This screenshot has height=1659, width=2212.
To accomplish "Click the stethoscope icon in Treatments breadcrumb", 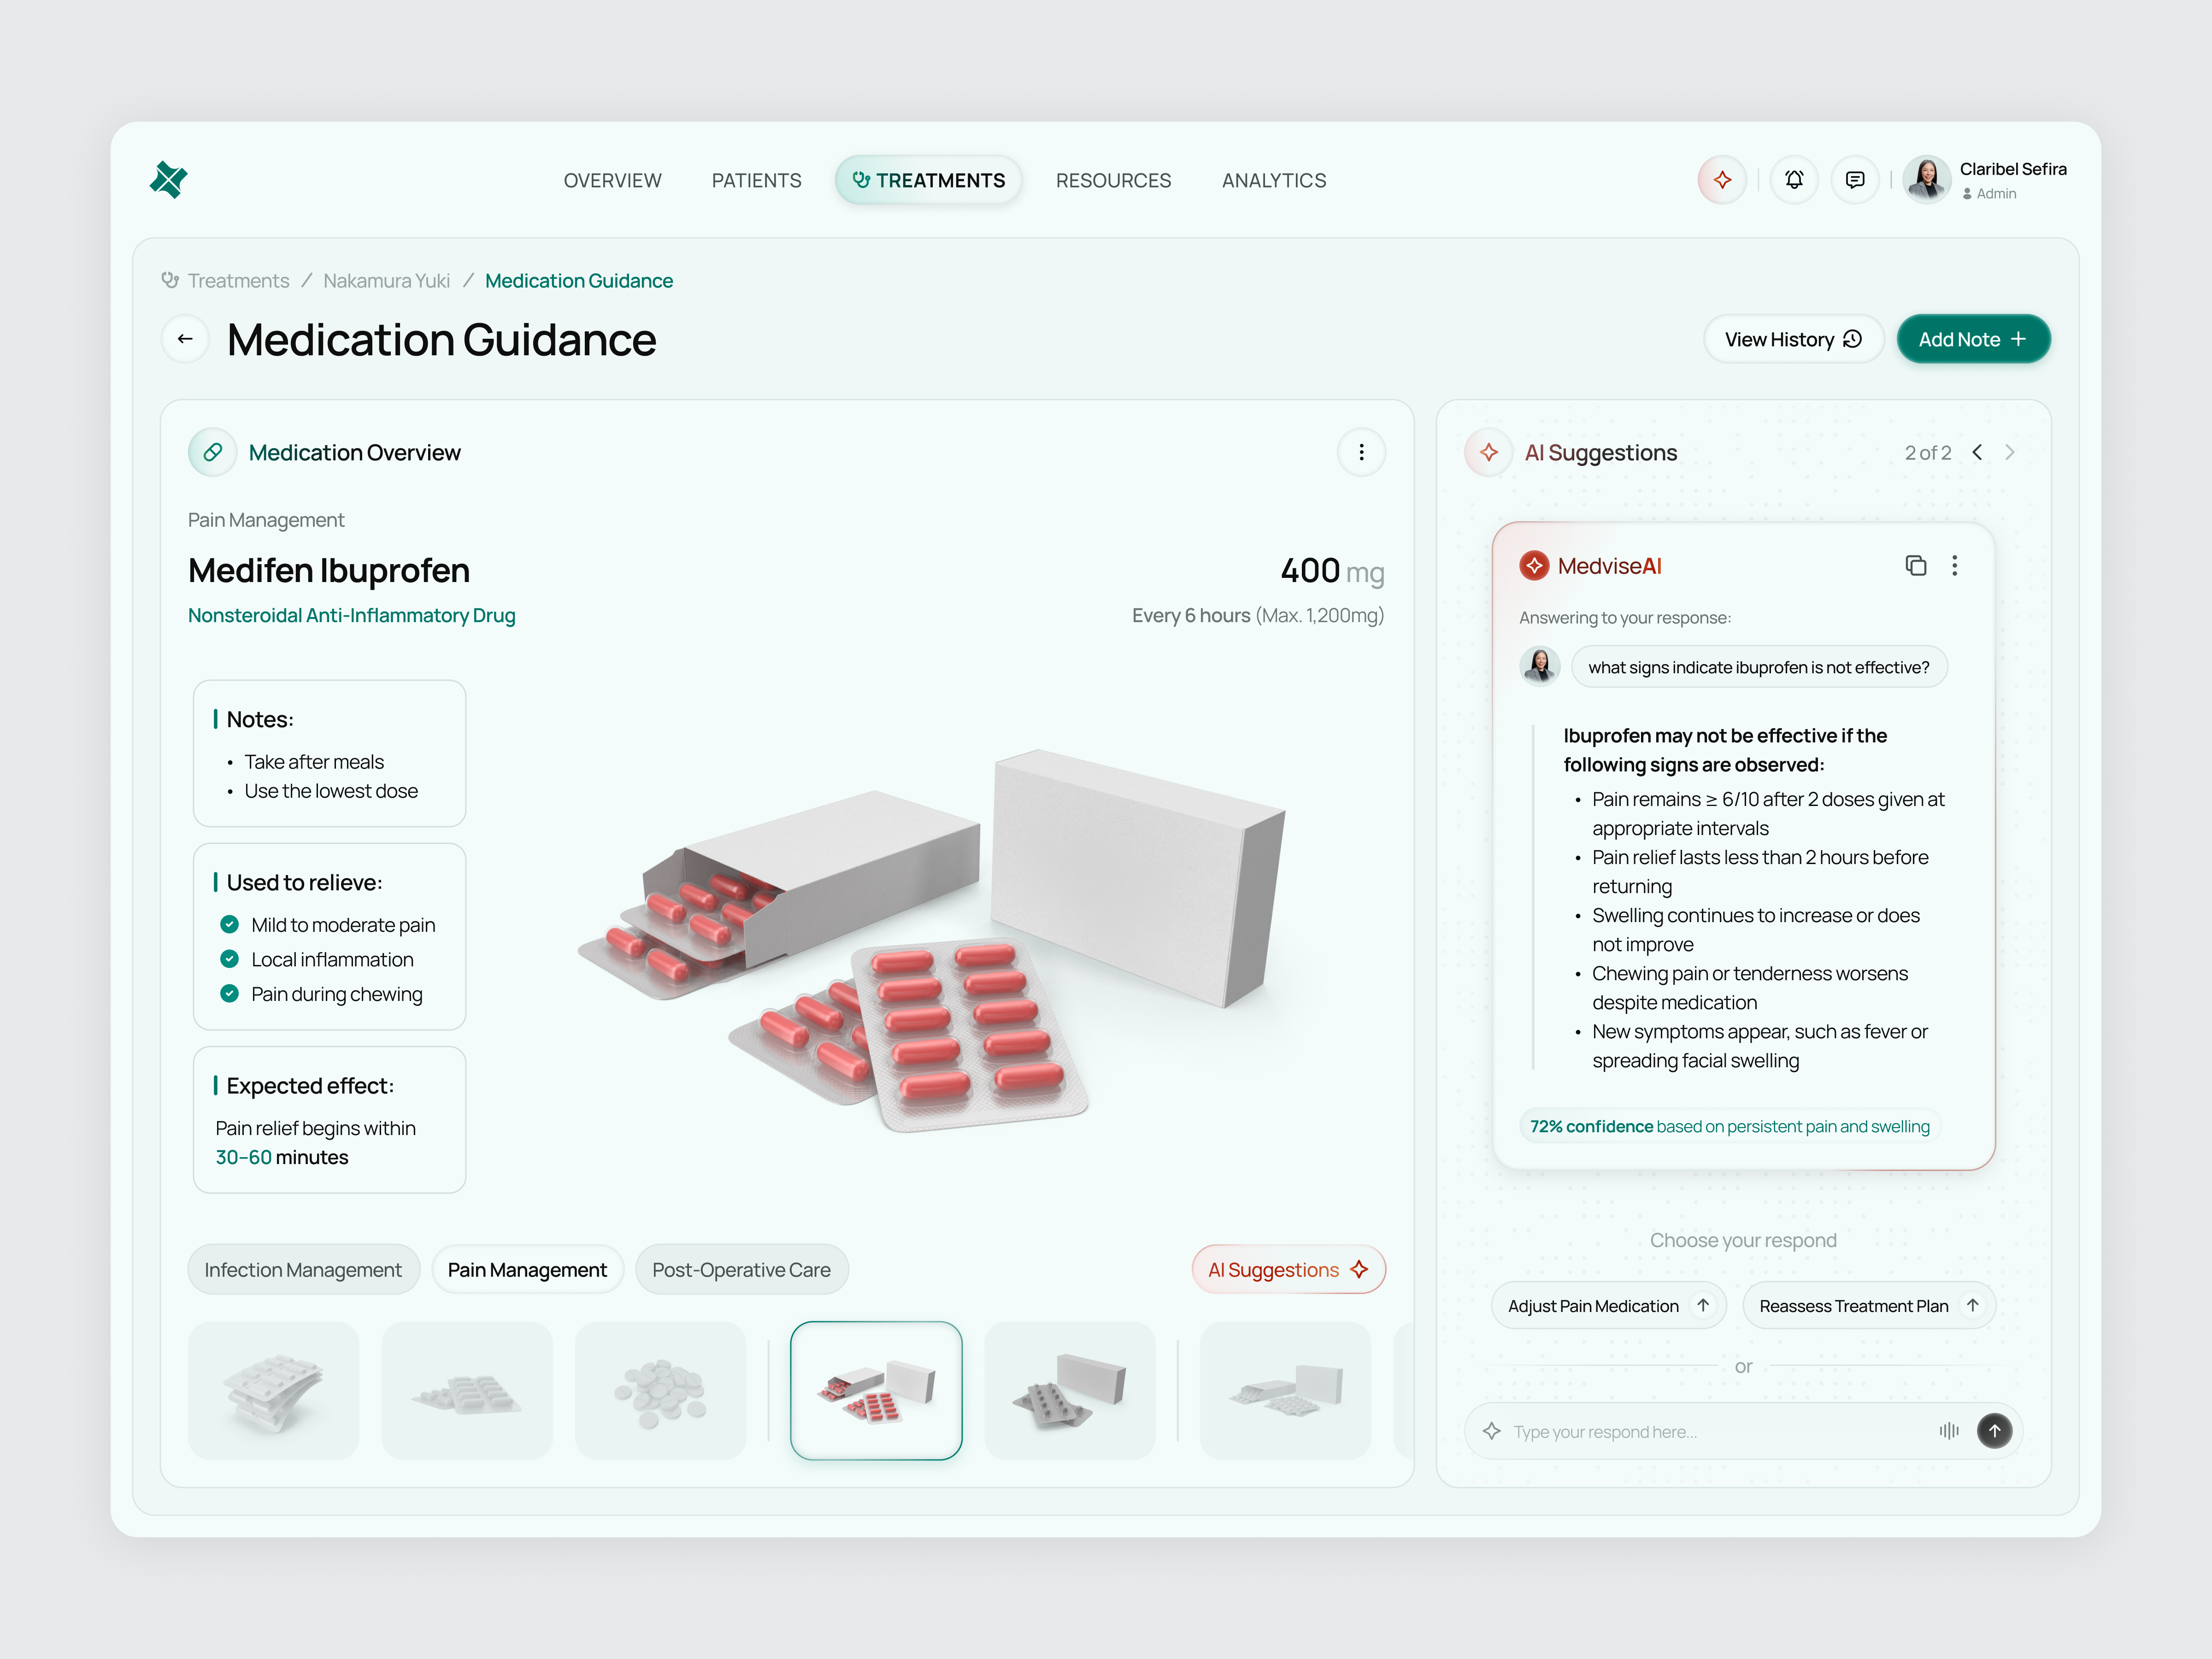I will click(169, 280).
